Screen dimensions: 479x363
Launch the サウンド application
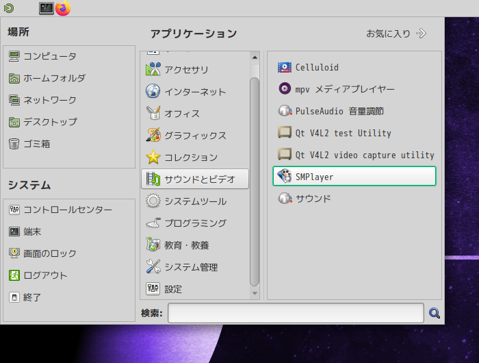point(354,199)
